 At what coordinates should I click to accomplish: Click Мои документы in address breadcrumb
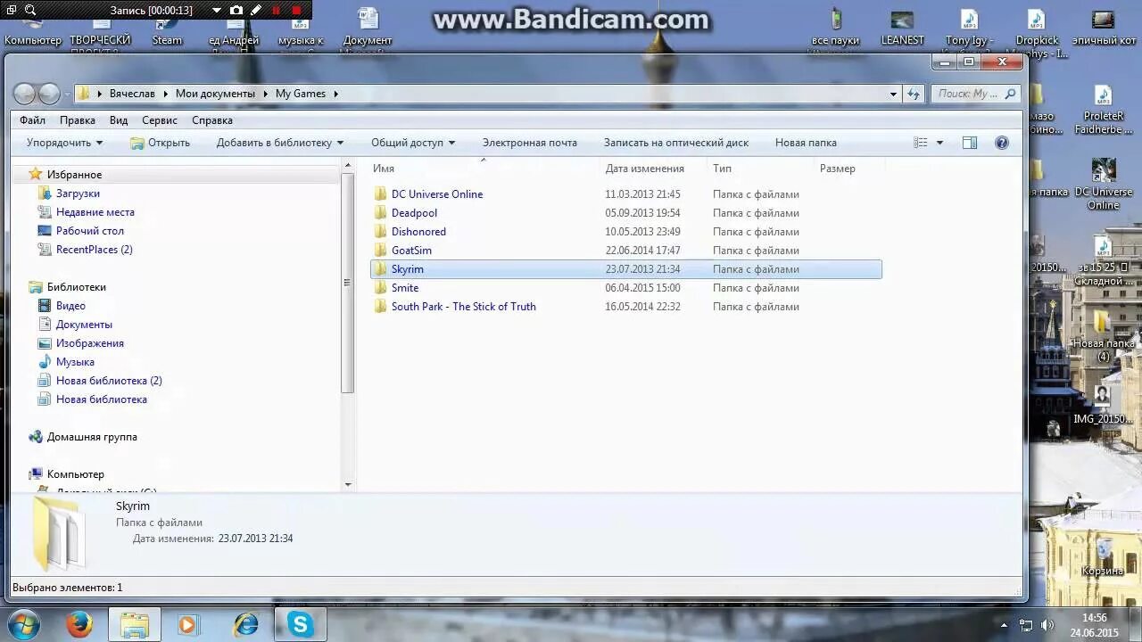(x=215, y=94)
